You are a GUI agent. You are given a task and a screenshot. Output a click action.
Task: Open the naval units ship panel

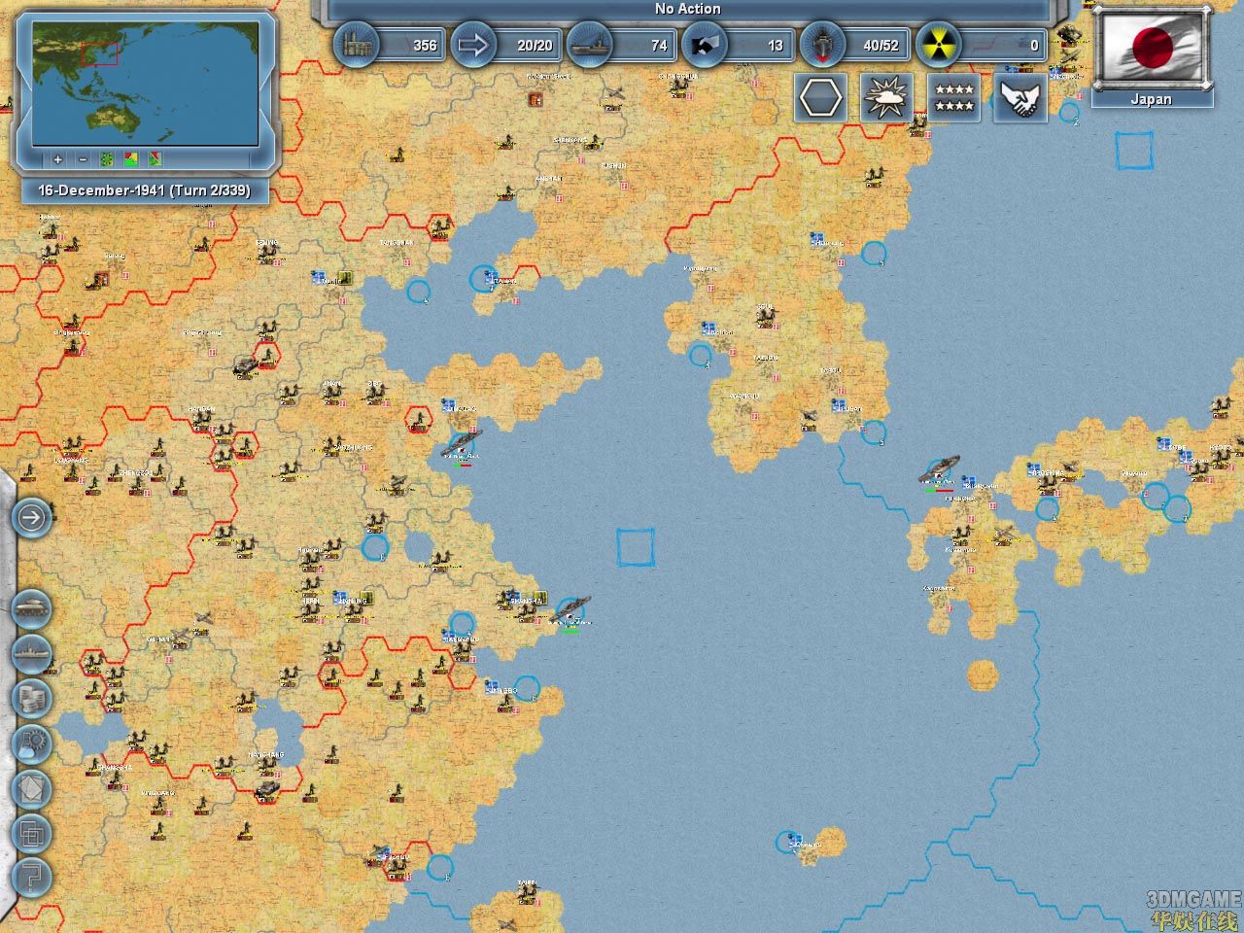coord(31,653)
